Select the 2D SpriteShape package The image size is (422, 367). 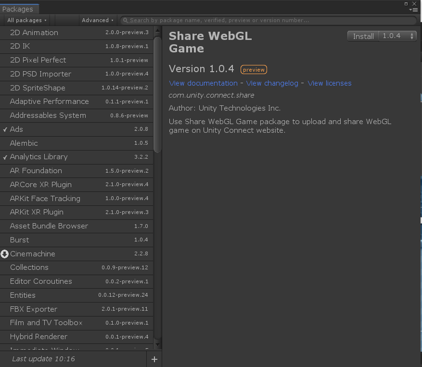pyautogui.click(x=77, y=88)
